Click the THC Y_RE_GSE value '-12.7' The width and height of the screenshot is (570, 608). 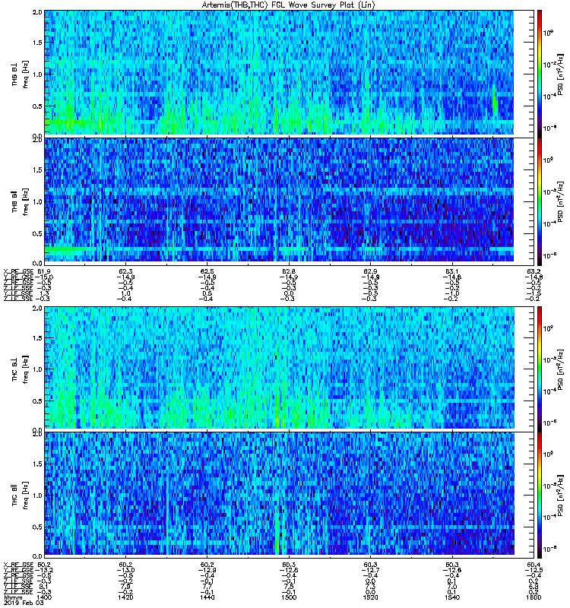click(371, 570)
